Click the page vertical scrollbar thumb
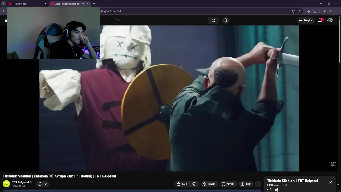The width and height of the screenshot is (341, 192). pyautogui.click(x=339, y=40)
